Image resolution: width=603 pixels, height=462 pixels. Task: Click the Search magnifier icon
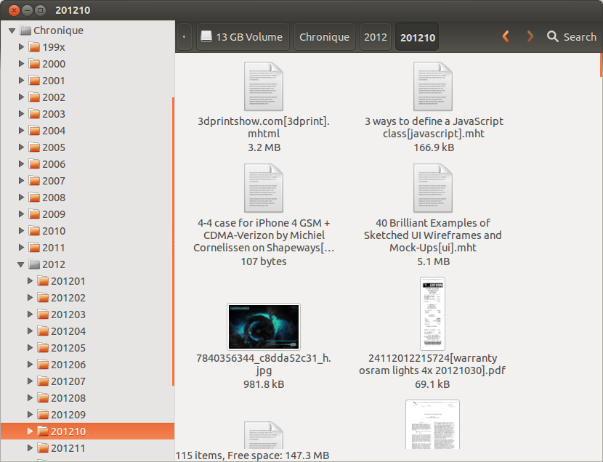pos(553,37)
